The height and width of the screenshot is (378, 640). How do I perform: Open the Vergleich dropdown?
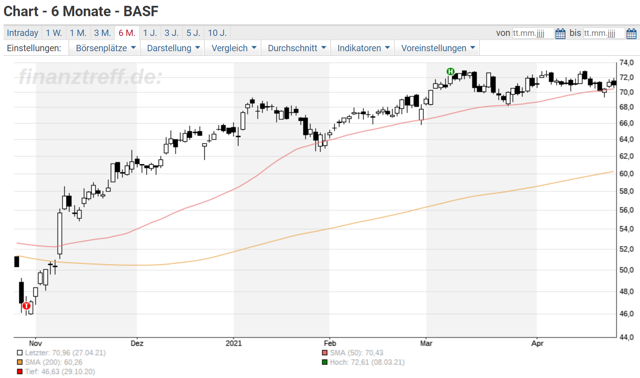(x=233, y=48)
